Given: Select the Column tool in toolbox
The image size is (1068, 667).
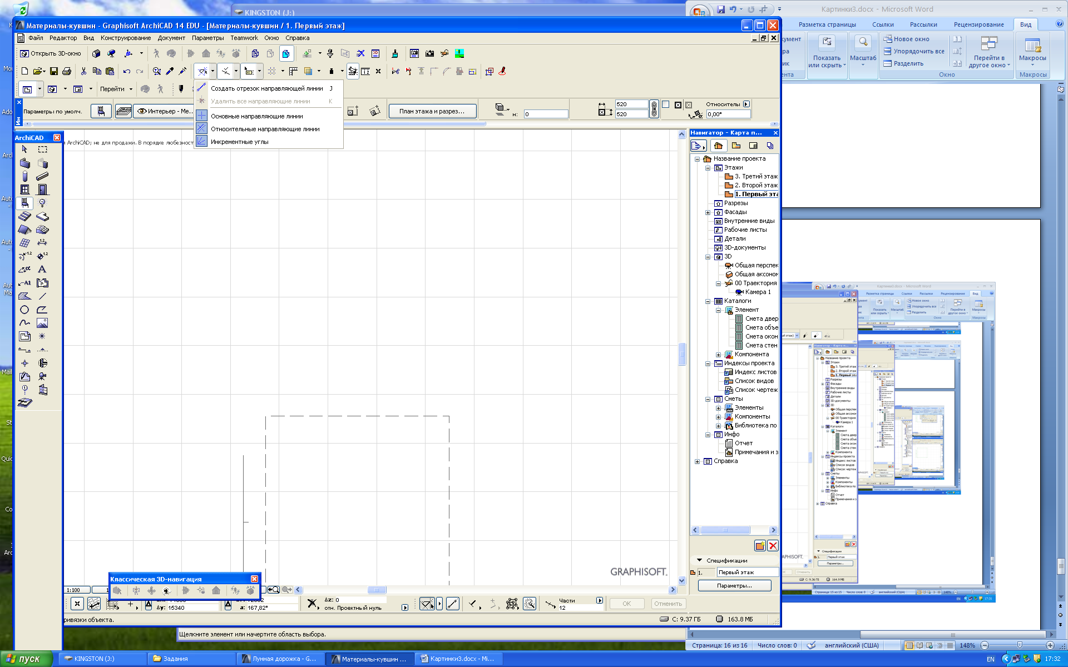Looking at the screenshot, I should 24,176.
